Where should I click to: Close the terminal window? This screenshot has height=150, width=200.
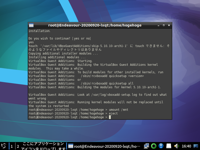coord(169,25)
